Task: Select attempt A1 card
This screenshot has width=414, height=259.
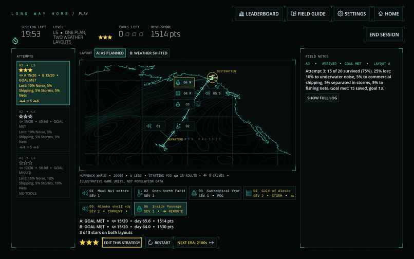Action: tap(43, 176)
